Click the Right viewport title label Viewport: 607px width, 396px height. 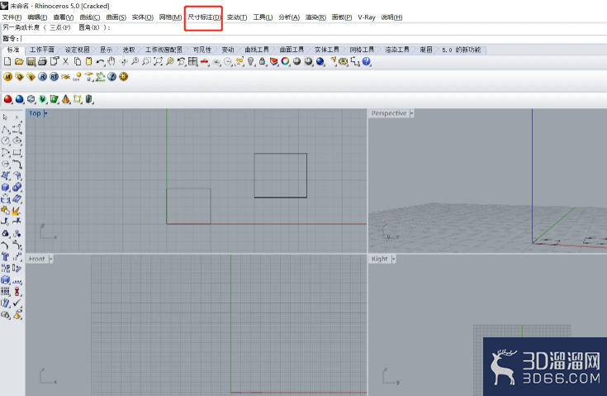tap(379, 259)
